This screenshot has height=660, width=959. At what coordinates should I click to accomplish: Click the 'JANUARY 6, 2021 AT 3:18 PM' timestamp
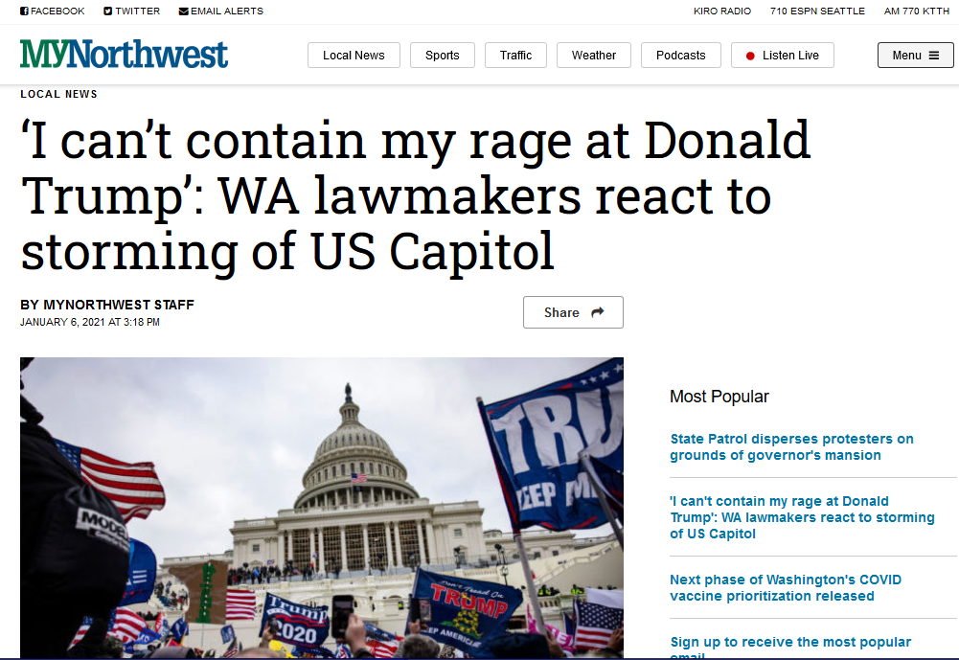tap(90, 323)
